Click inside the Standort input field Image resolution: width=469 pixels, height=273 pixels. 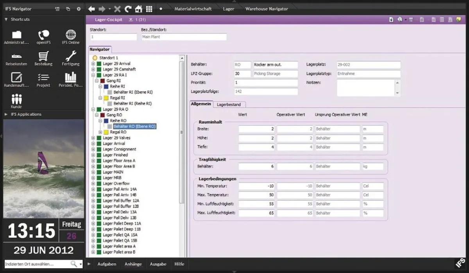tap(113, 36)
